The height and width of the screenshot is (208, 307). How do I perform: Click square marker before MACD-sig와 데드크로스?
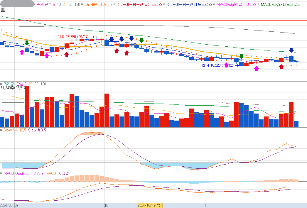pos(259,4)
